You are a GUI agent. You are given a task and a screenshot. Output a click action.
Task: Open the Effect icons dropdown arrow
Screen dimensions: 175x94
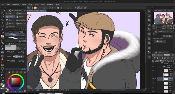coord(172,36)
